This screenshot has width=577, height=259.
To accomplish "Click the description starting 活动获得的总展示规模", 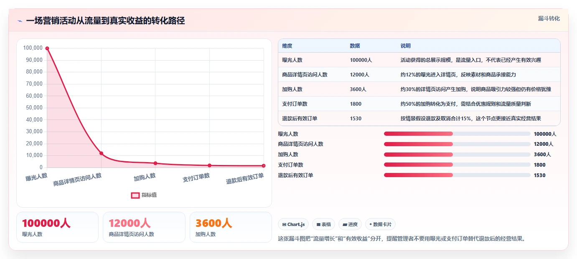I will click(x=470, y=60).
